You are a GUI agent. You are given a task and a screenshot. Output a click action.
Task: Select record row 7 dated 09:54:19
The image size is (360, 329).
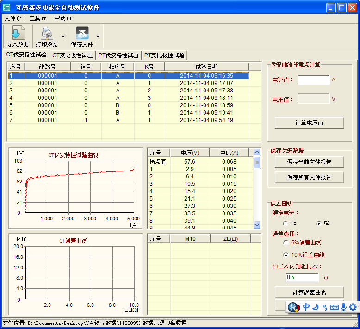[x=129, y=120]
